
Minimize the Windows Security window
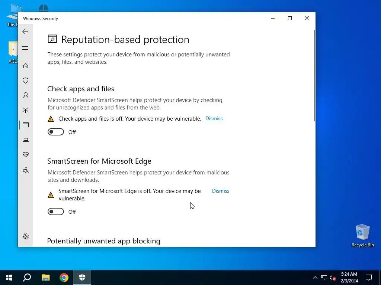coord(273,19)
